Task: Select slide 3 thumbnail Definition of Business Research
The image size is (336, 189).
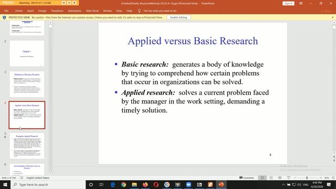Action: (x=27, y=84)
